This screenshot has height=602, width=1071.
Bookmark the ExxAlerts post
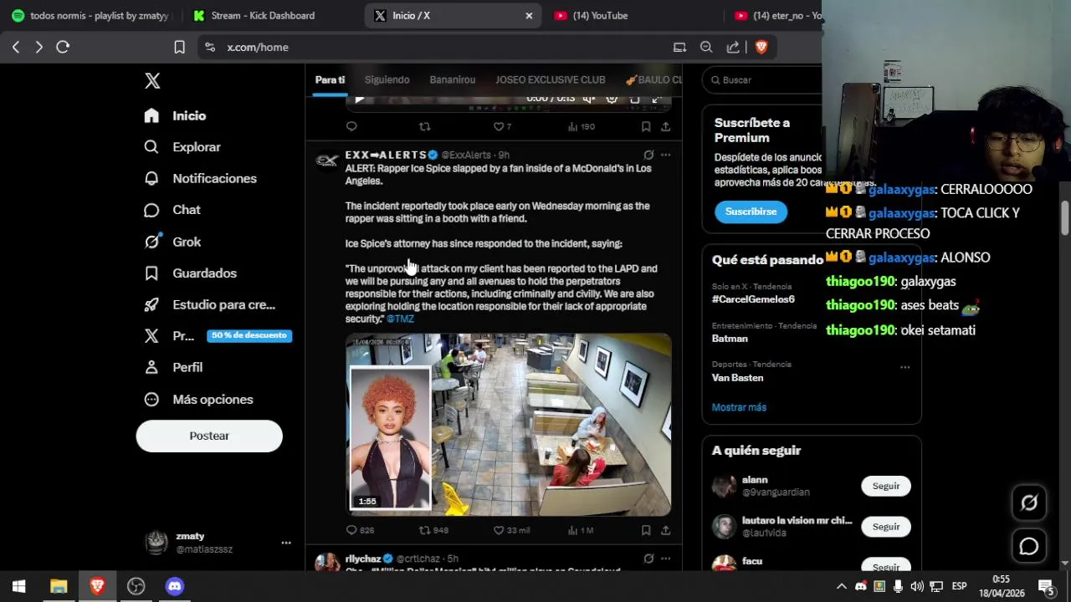pyautogui.click(x=646, y=530)
